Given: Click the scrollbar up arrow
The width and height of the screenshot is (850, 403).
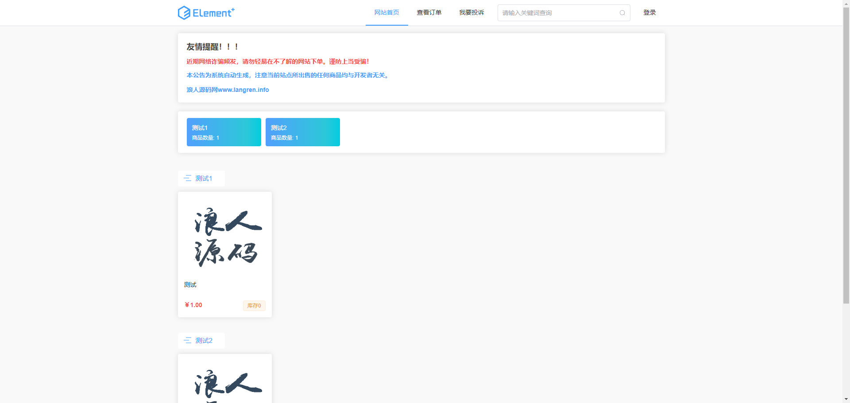Looking at the screenshot, I should (x=846, y=4).
